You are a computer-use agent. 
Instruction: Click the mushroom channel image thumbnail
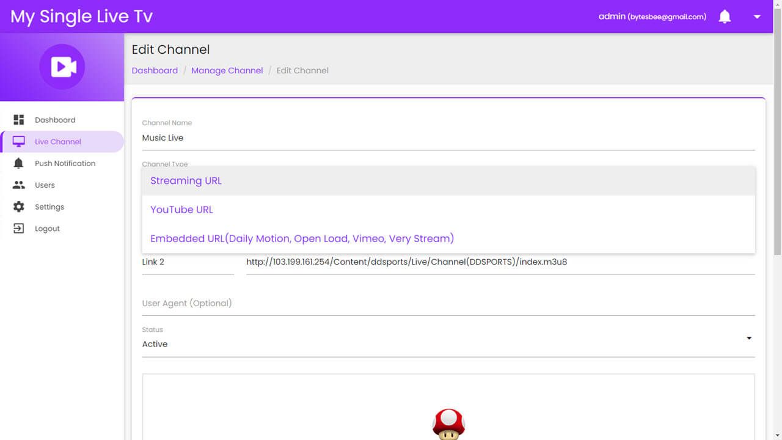point(448,424)
